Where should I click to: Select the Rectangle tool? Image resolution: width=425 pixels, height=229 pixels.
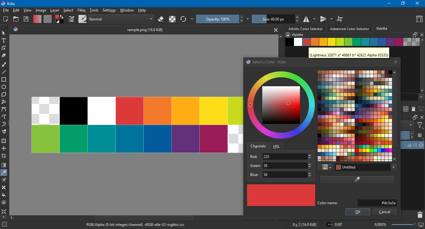(4, 79)
